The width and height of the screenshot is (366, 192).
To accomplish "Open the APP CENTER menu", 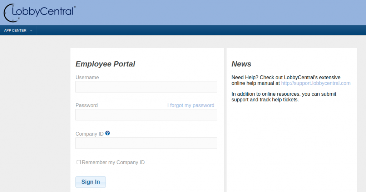I will tap(18, 31).
